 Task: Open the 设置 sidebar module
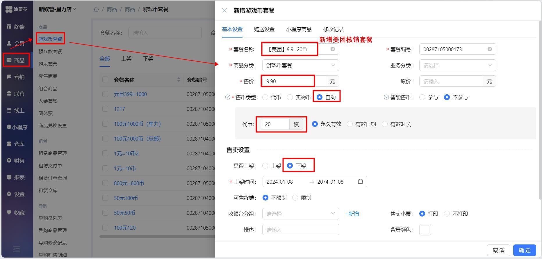(x=16, y=194)
